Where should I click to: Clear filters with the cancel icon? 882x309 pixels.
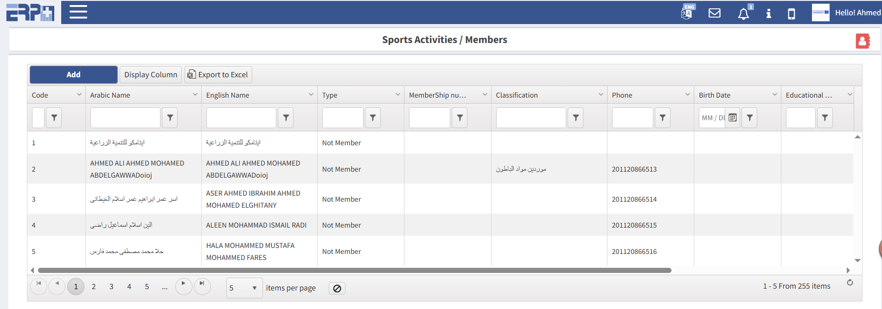[x=337, y=288]
